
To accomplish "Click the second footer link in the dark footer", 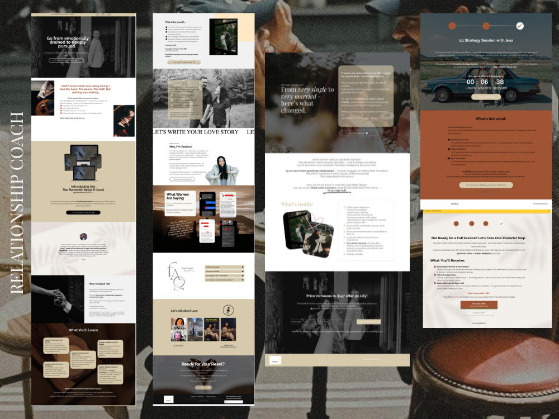I will tap(211, 397).
